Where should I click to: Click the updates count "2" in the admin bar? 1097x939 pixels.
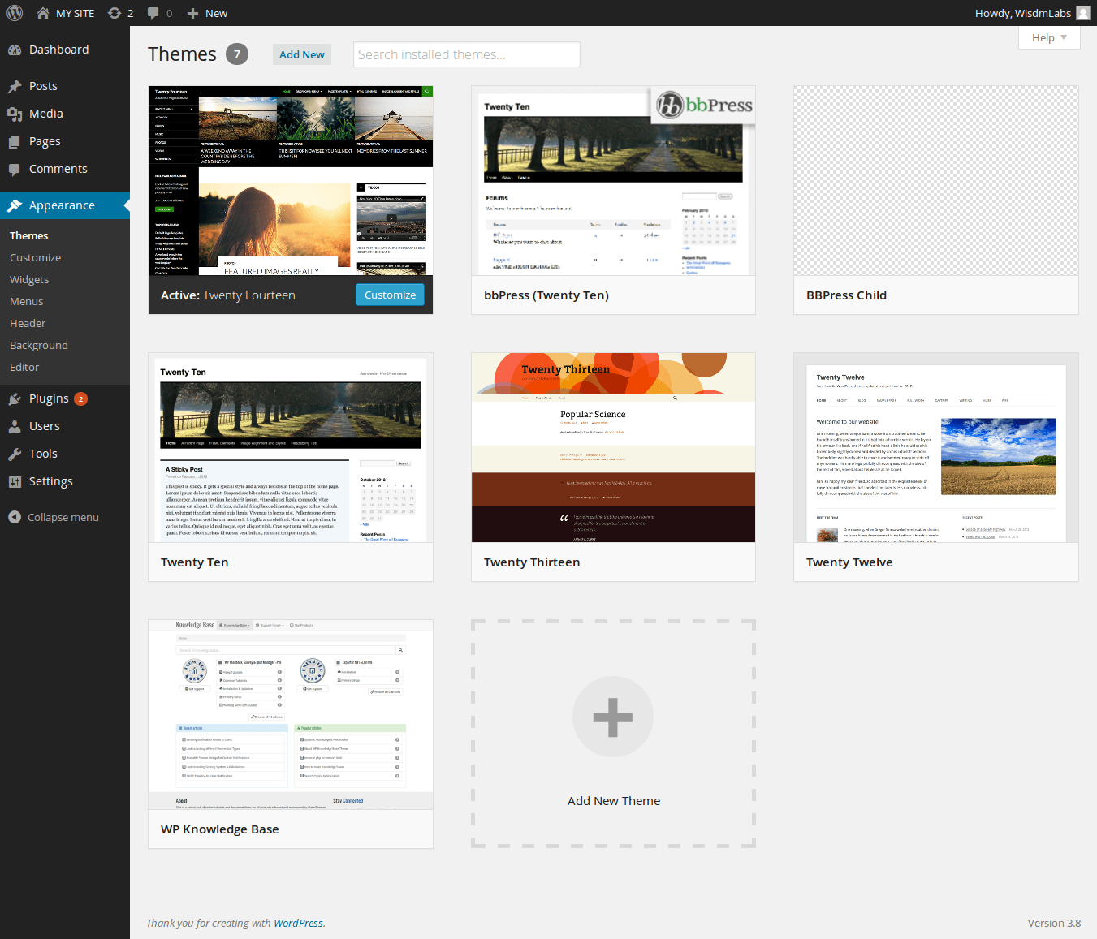pyautogui.click(x=130, y=13)
